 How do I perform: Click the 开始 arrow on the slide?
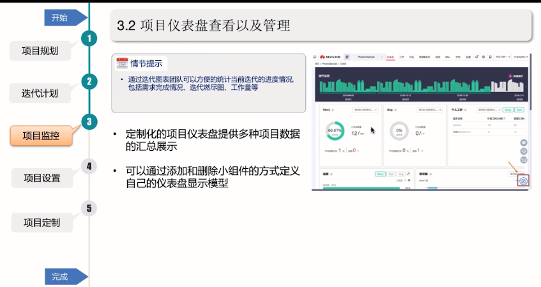(x=65, y=18)
